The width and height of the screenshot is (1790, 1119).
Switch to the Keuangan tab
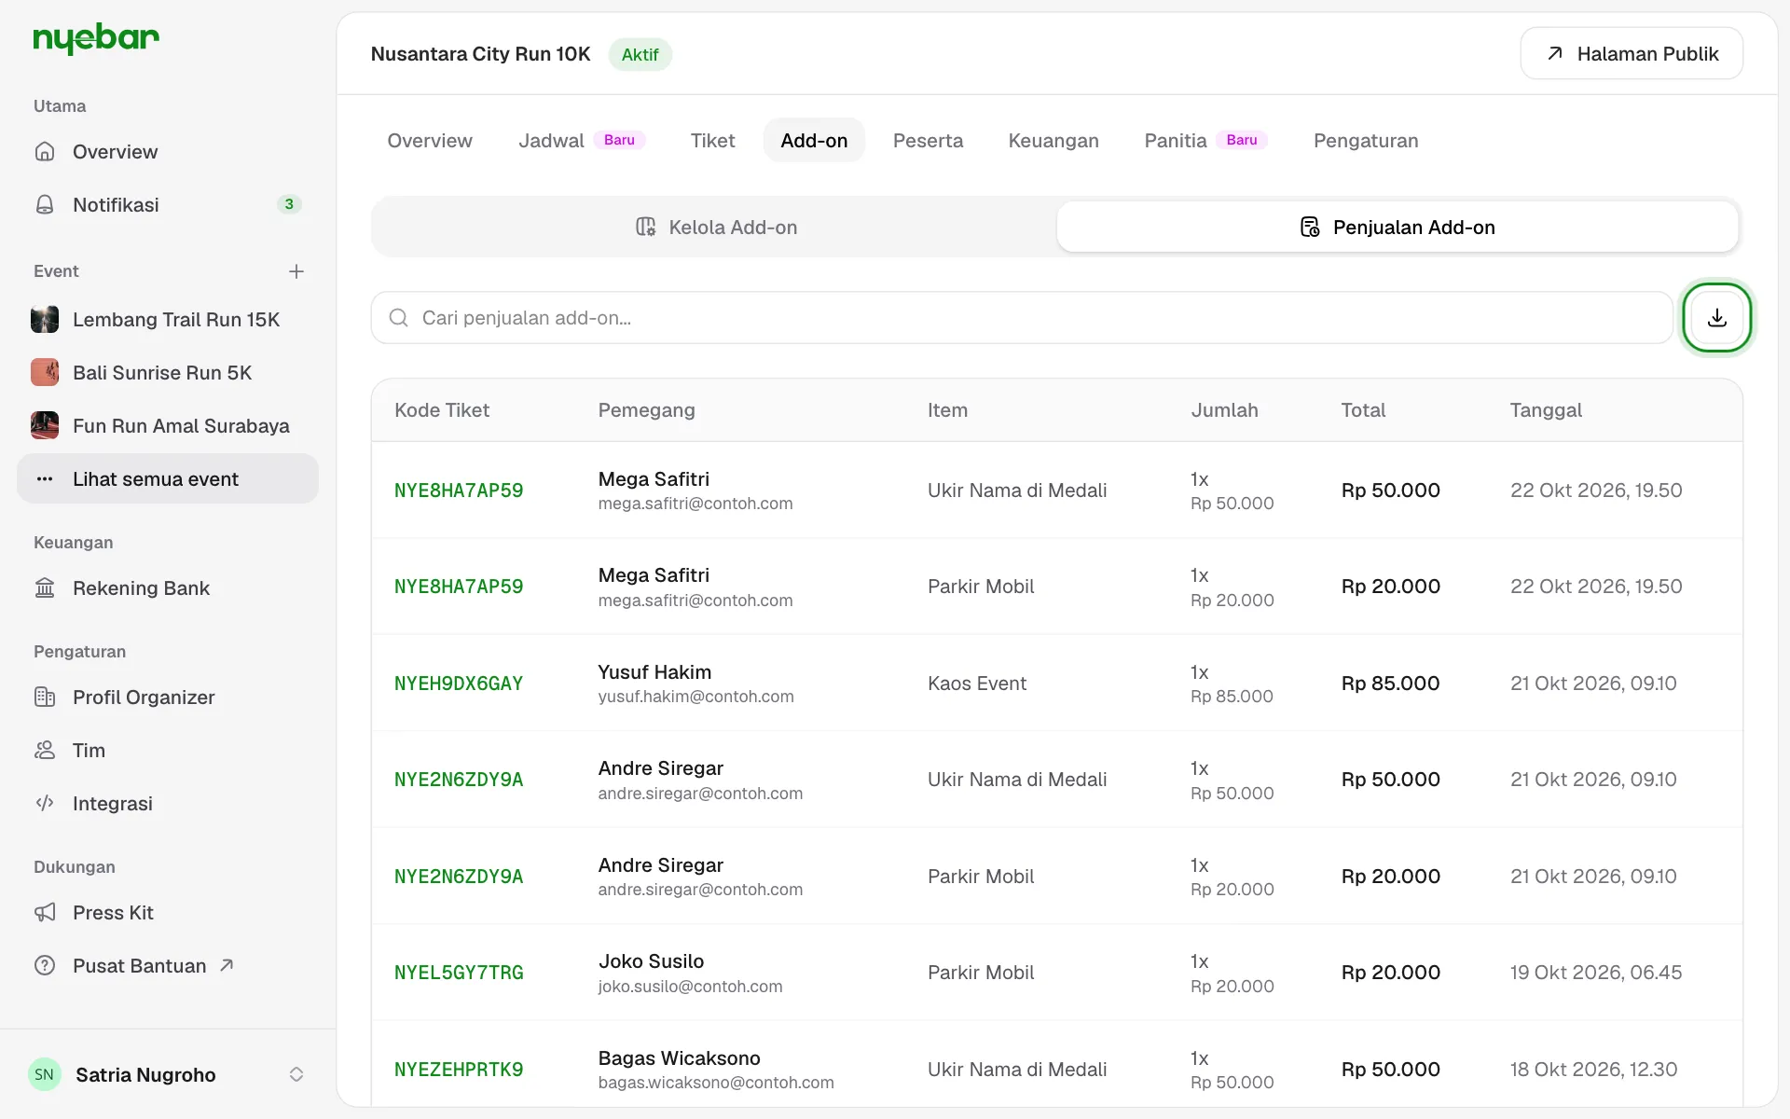(1053, 140)
